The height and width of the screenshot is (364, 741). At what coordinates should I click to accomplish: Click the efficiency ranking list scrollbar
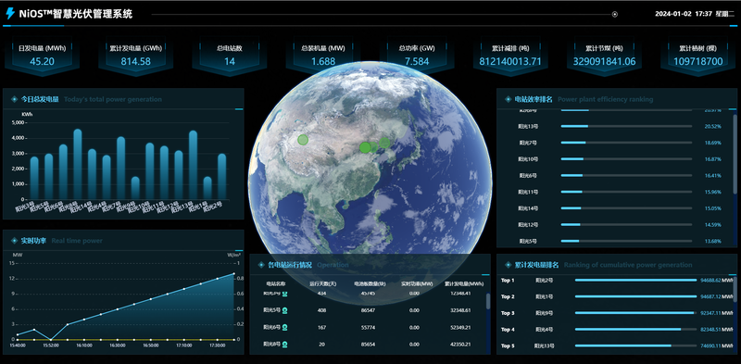pos(735,154)
